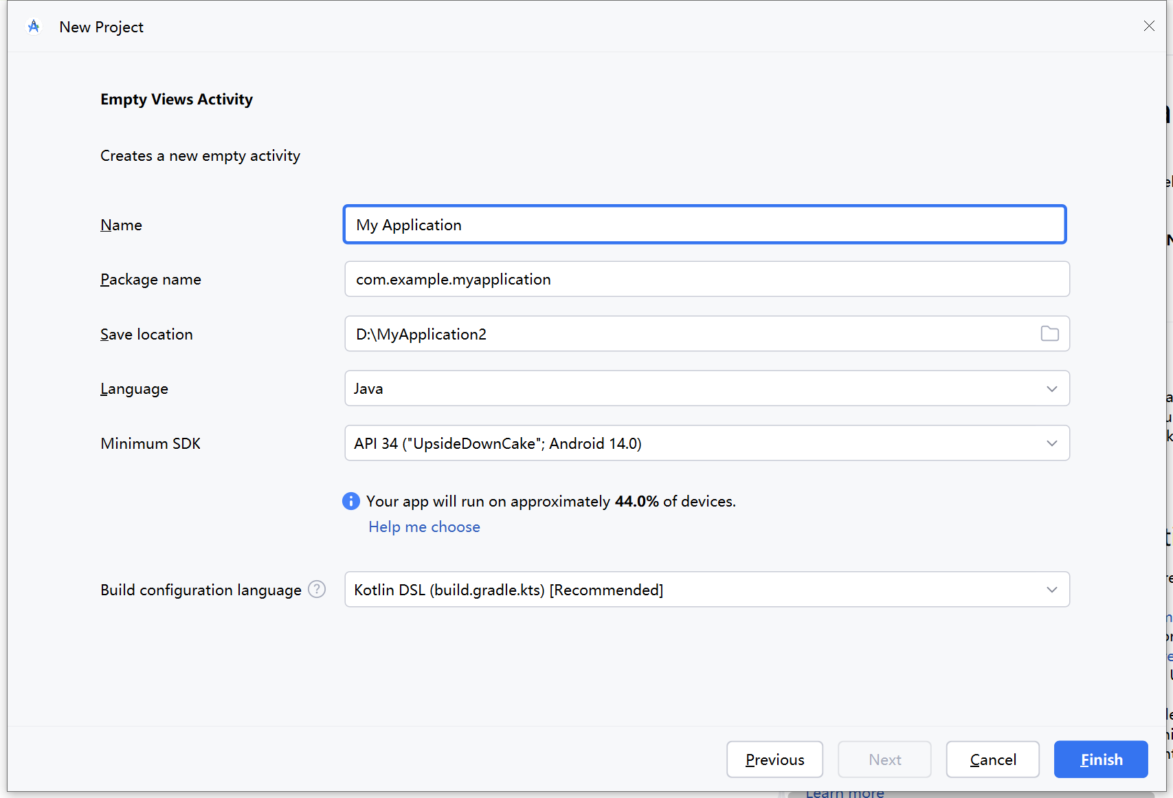Click the Android Studio logo icon
Image resolution: width=1173 pixels, height=798 pixels.
point(34,27)
